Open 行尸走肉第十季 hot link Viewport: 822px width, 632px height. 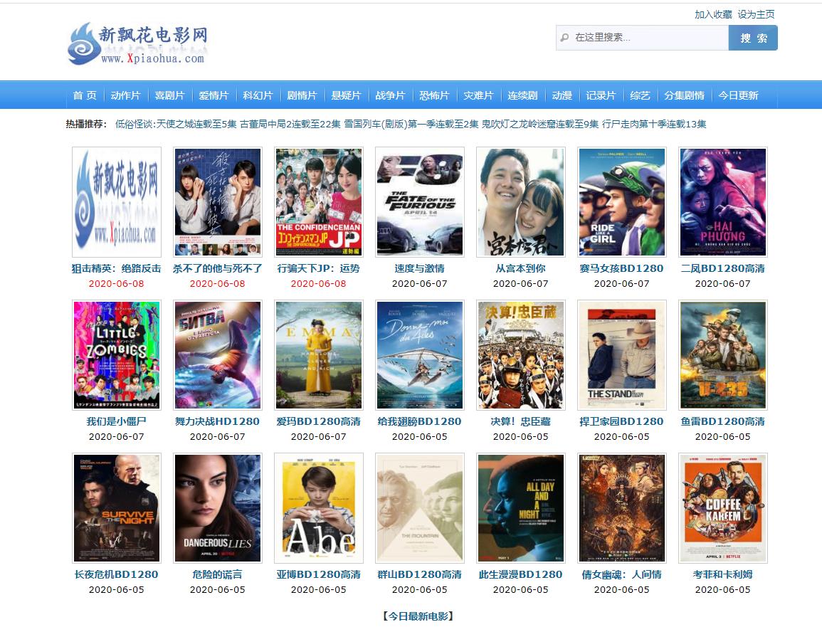[x=654, y=125]
